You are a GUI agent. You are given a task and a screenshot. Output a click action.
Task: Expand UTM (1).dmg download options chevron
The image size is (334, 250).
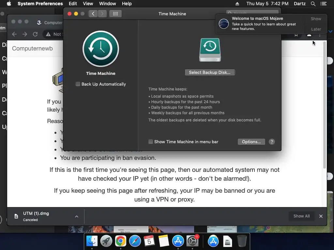pyautogui.click(x=77, y=216)
